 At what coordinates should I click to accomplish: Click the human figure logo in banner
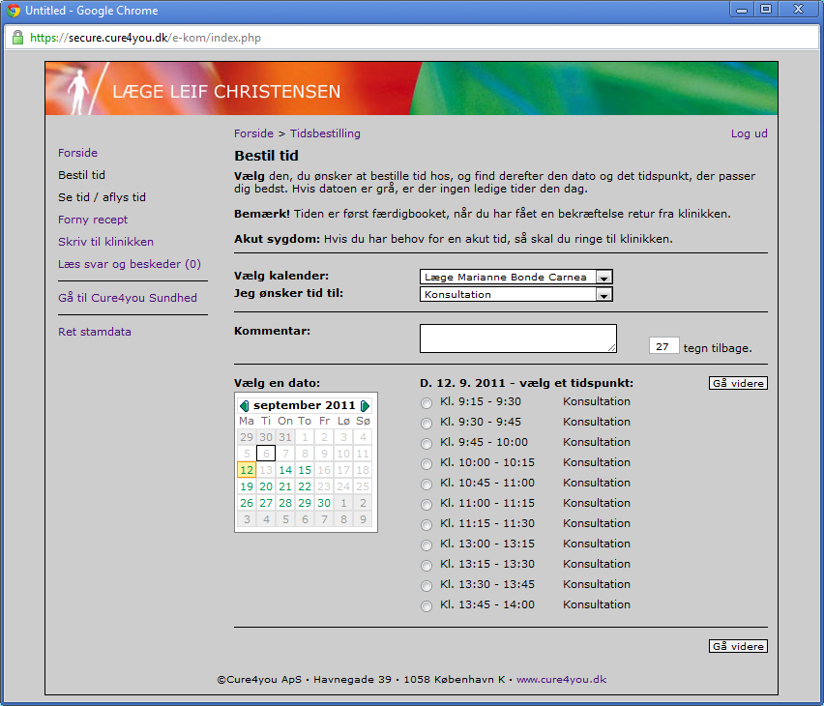pos(79,92)
